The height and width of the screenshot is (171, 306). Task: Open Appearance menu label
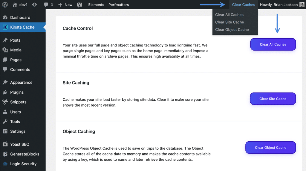coord(21,82)
